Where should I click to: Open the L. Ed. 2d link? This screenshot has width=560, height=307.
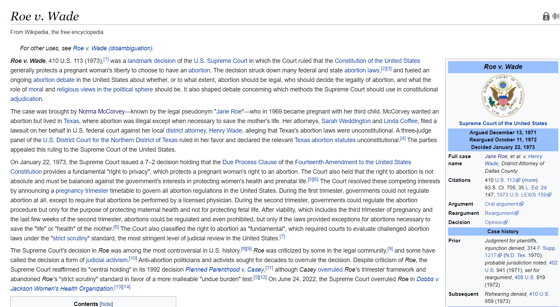point(536,188)
